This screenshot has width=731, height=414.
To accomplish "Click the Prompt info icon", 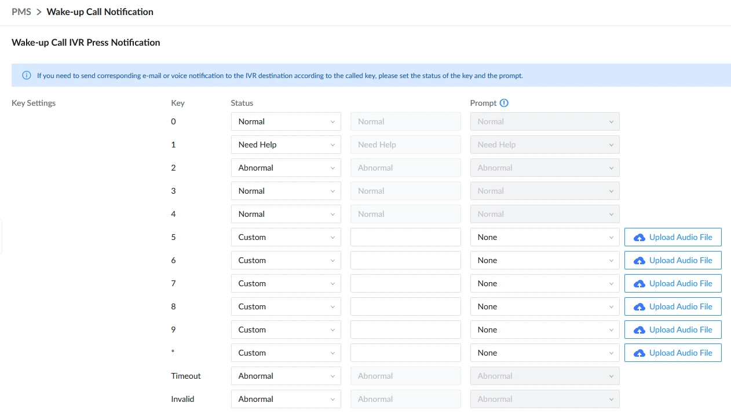I will (504, 103).
